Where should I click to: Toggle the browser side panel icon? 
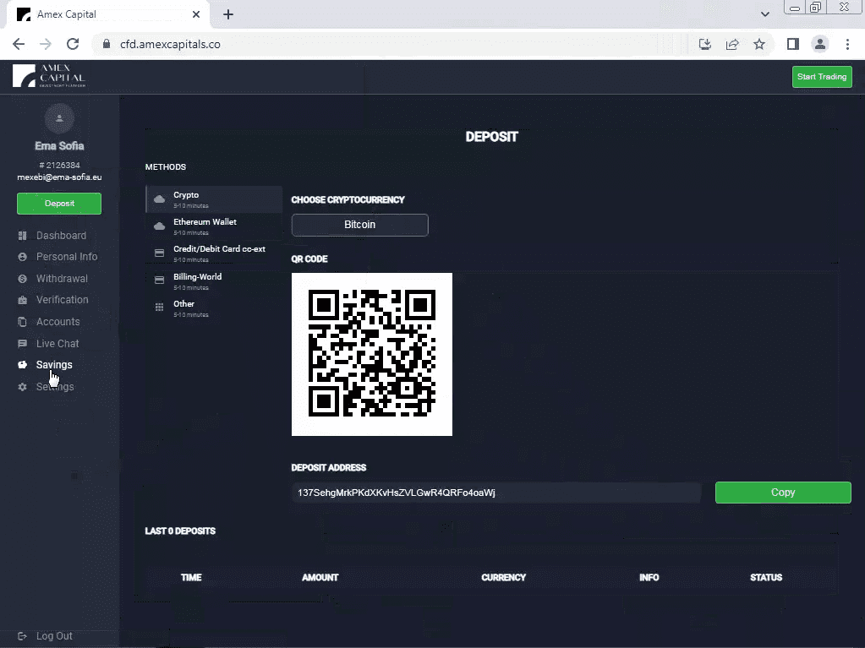[x=793, y=44]
